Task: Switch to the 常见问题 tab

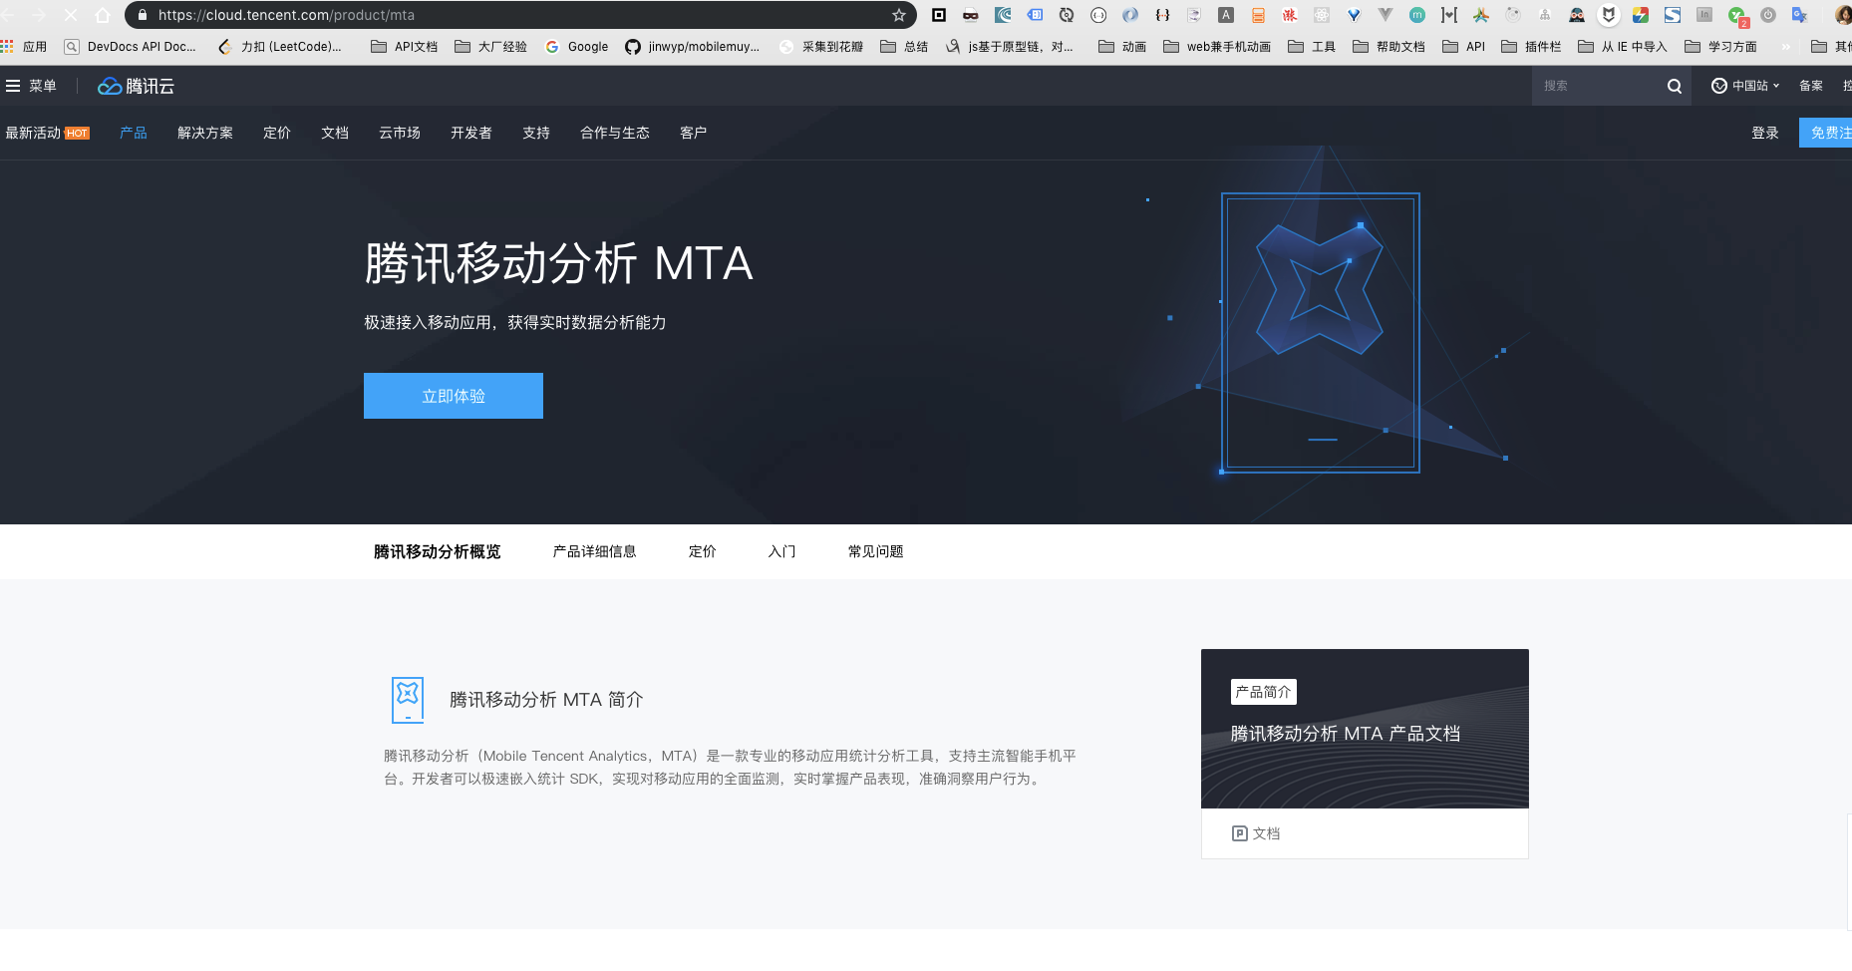Action: 876,551
